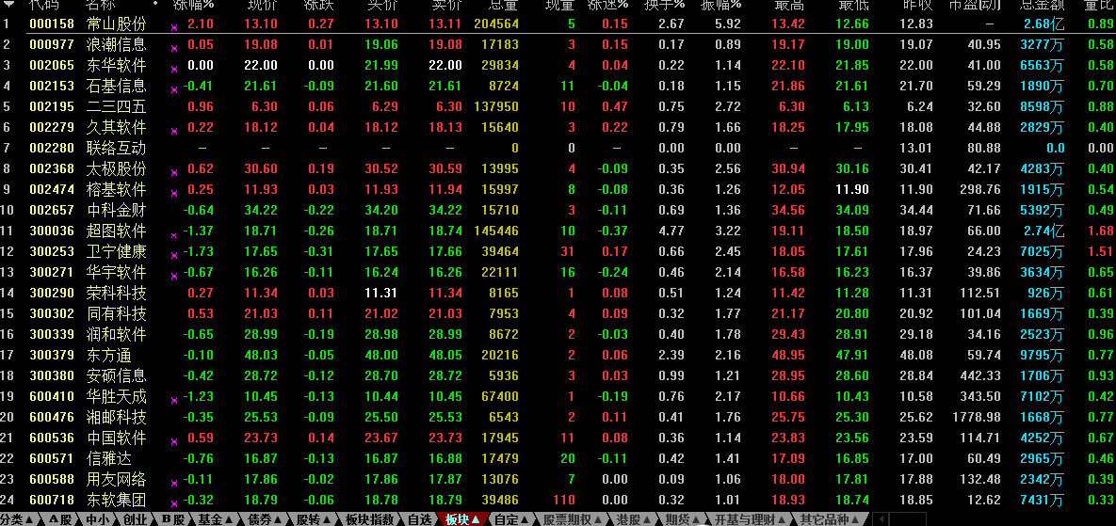The image size is (1116, 526).
Task: Click the magenta marker beside 华宇软件
Action: tap(174, 276)
